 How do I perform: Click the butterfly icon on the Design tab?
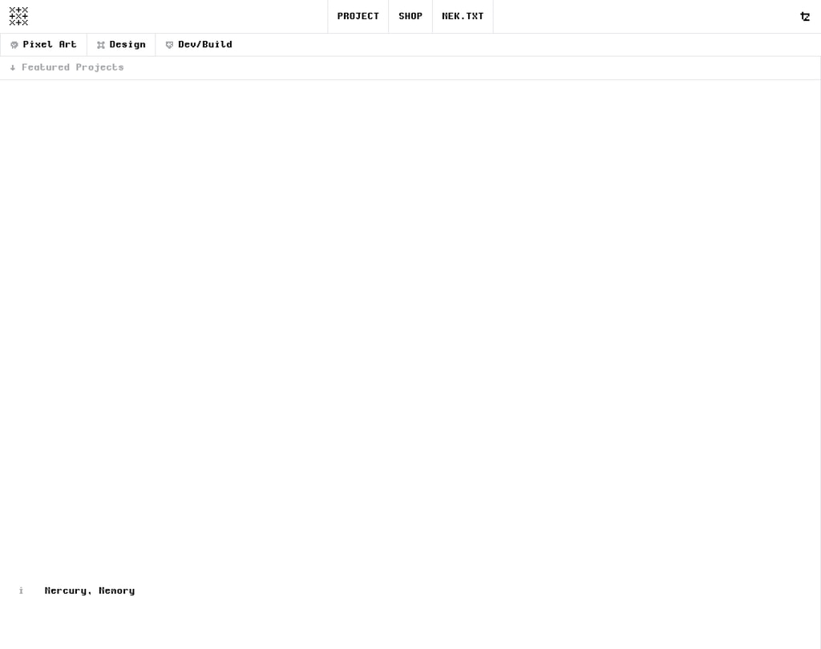(100, 45)
